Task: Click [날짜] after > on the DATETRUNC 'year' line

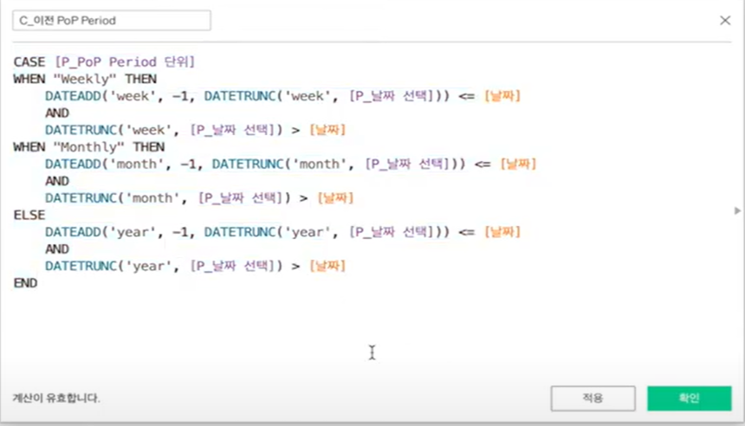Action: pyautogui.click(x=327, y=266)
